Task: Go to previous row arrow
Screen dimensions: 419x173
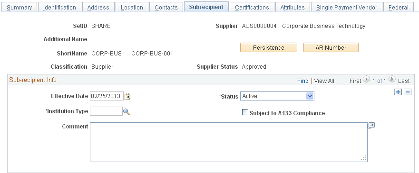Action: click(x=367, y=79)
